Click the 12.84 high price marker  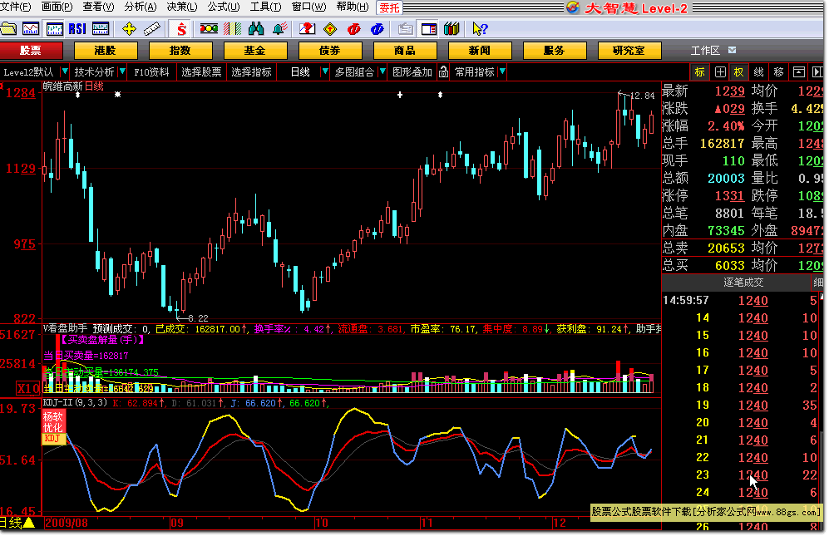click(x=643, y=96)
